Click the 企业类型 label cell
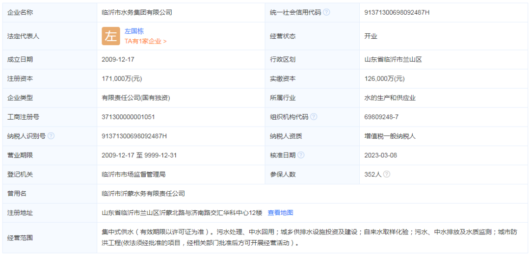 pos(50,98)
